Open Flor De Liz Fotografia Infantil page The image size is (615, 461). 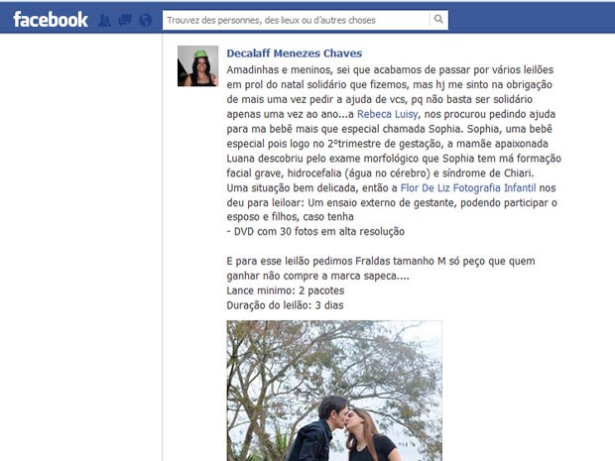click(468, 187)
